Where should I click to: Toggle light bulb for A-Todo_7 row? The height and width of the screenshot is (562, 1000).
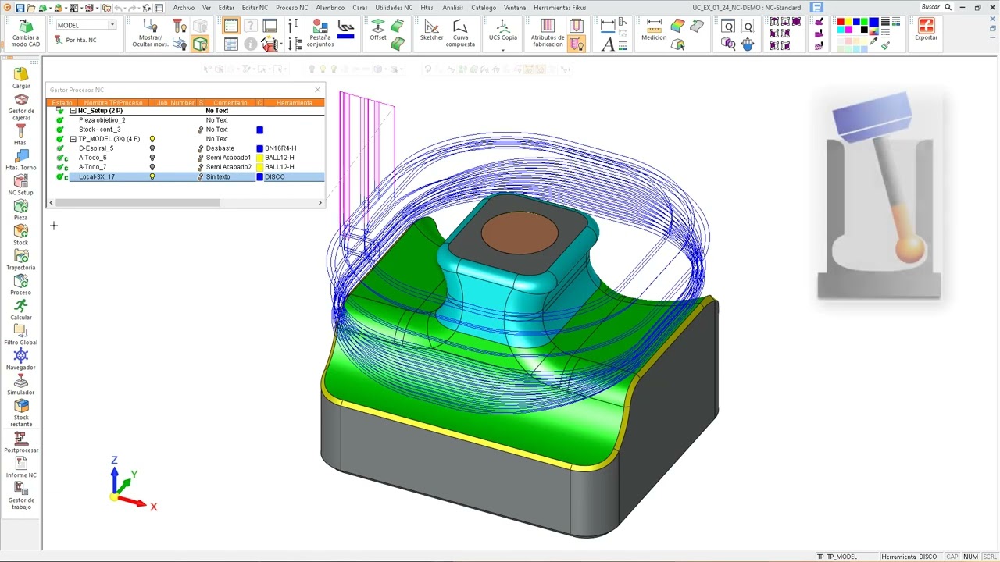tap(152, 167)
